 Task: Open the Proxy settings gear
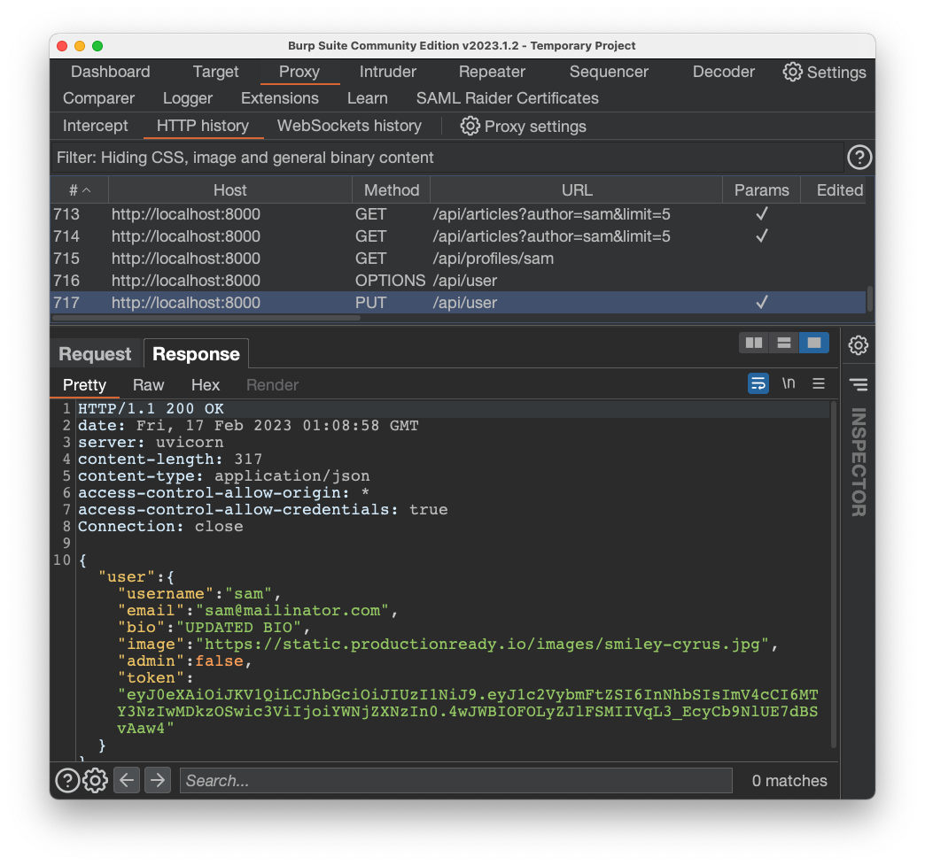click(x=470, y=126)
